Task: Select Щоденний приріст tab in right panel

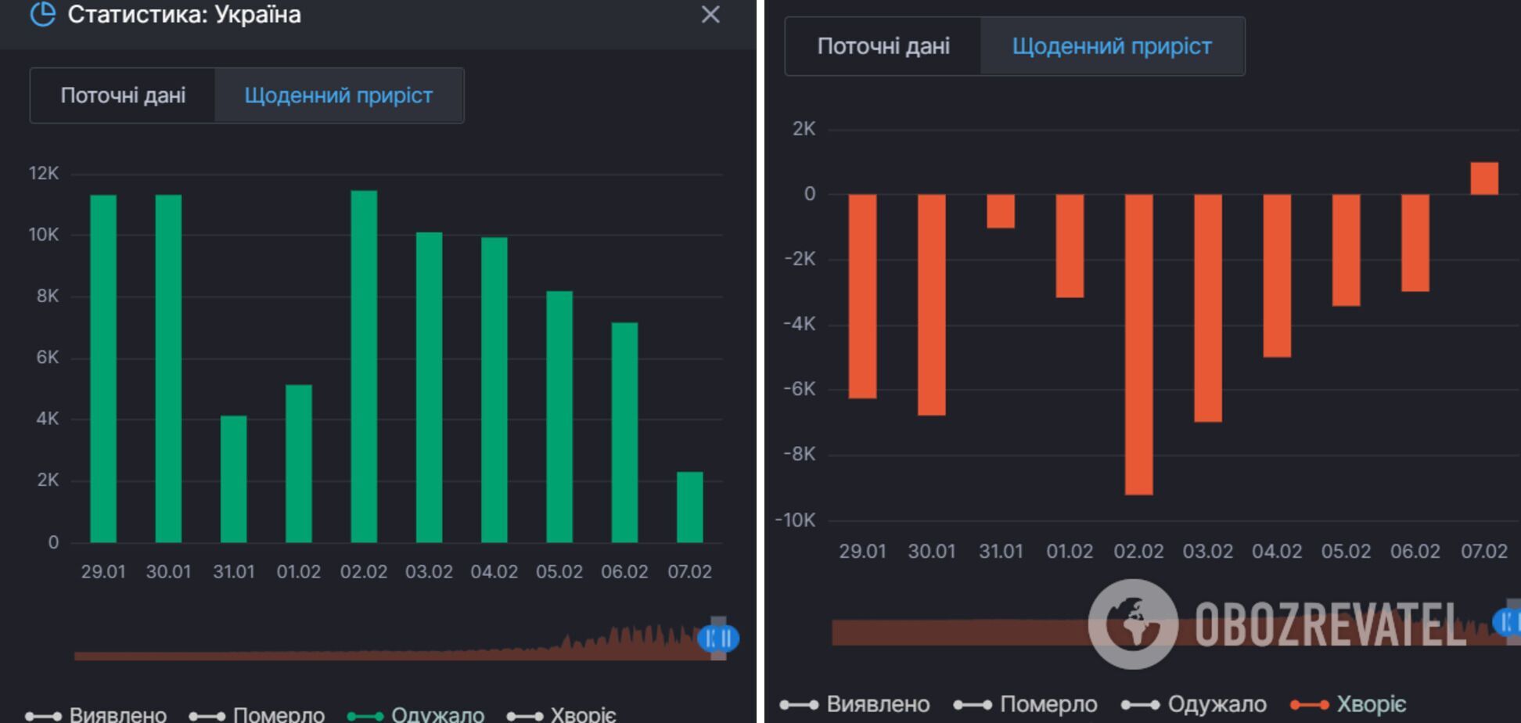Action: [1111, 47]
